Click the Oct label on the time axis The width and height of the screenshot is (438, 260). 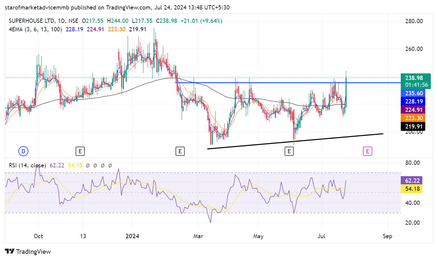(39, 236)
